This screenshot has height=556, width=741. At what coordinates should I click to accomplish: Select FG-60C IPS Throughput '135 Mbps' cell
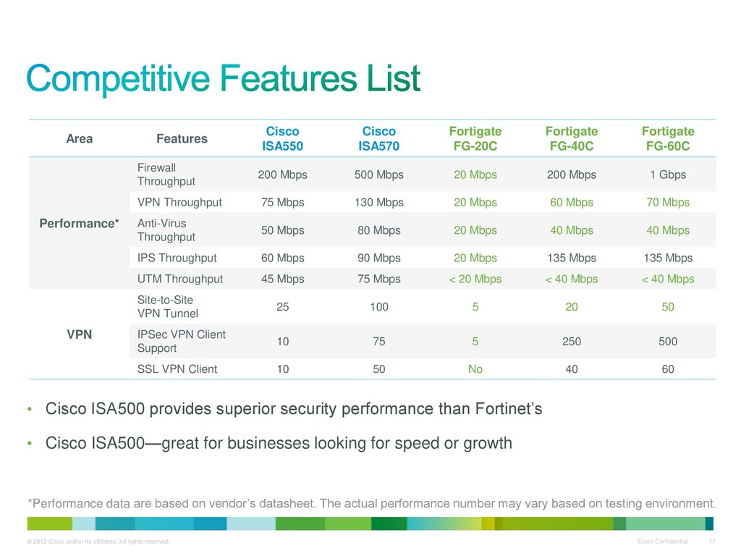[x=668, y=258]
